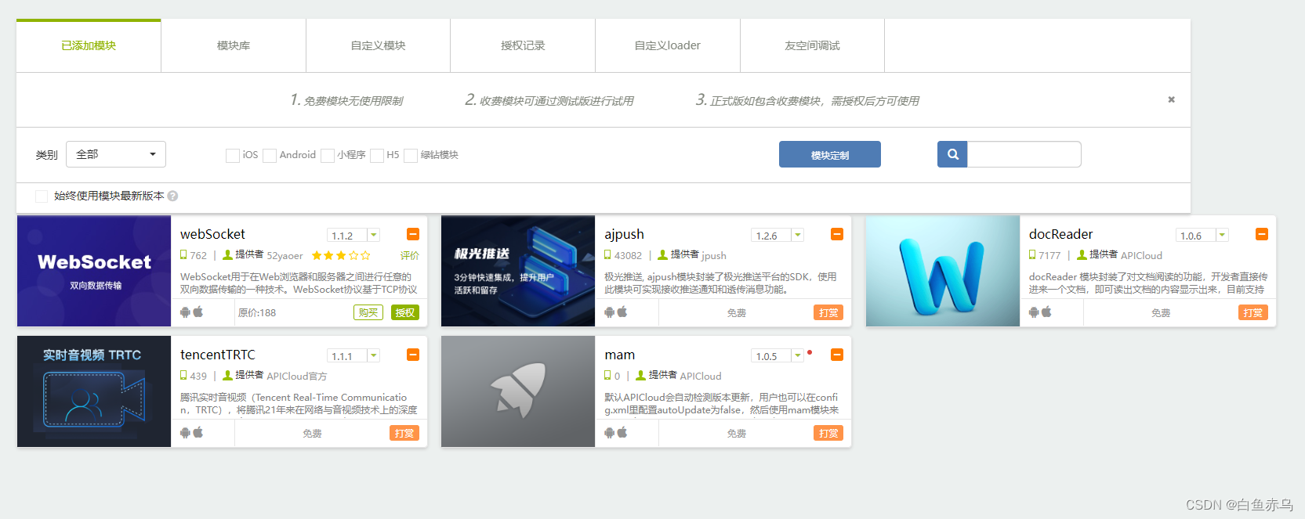Click the Android icon on ajpush card
The height and width of the screenshot is (519, 1305).
tap(609, 312)
